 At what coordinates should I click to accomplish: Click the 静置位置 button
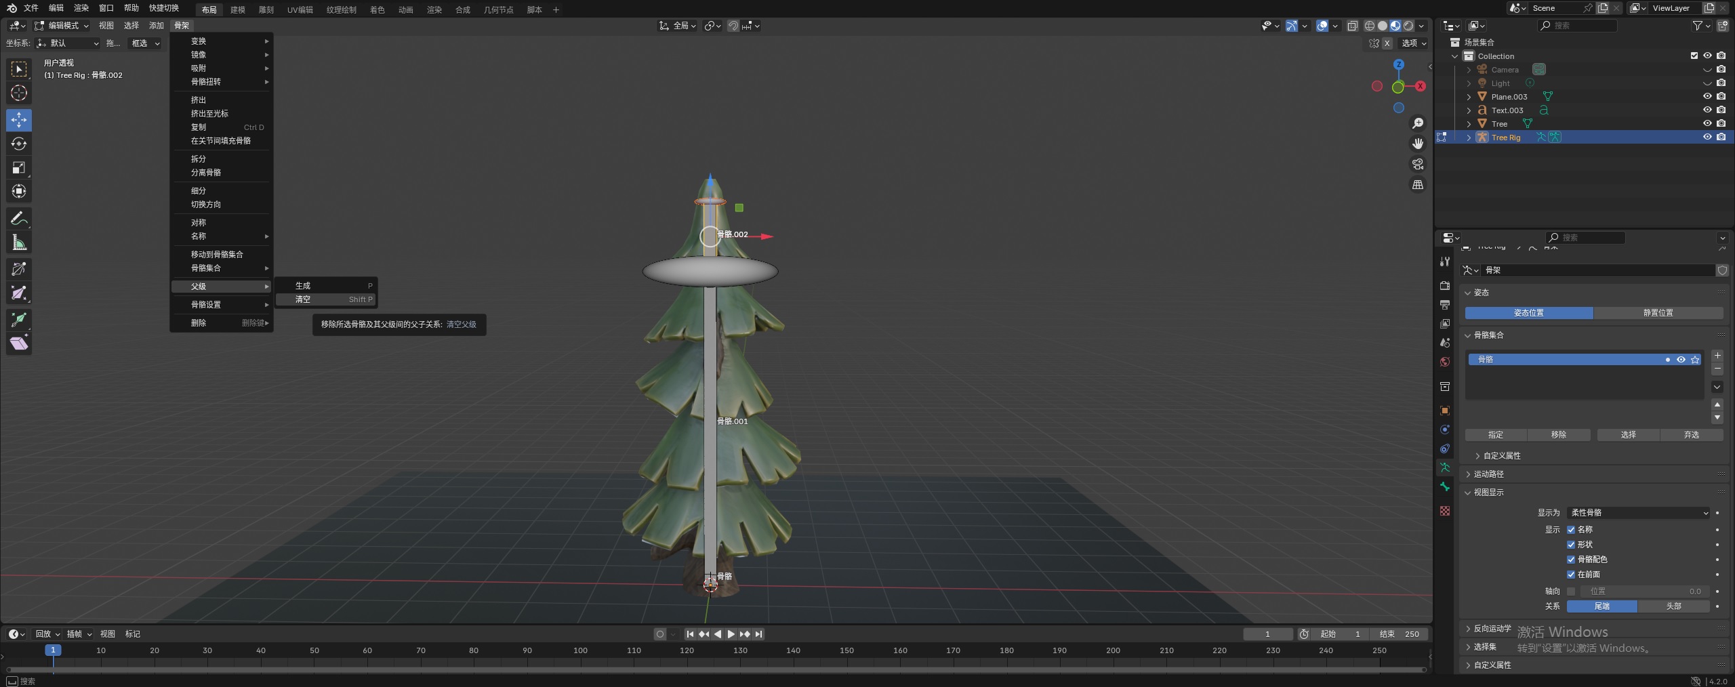point(1658,313)
